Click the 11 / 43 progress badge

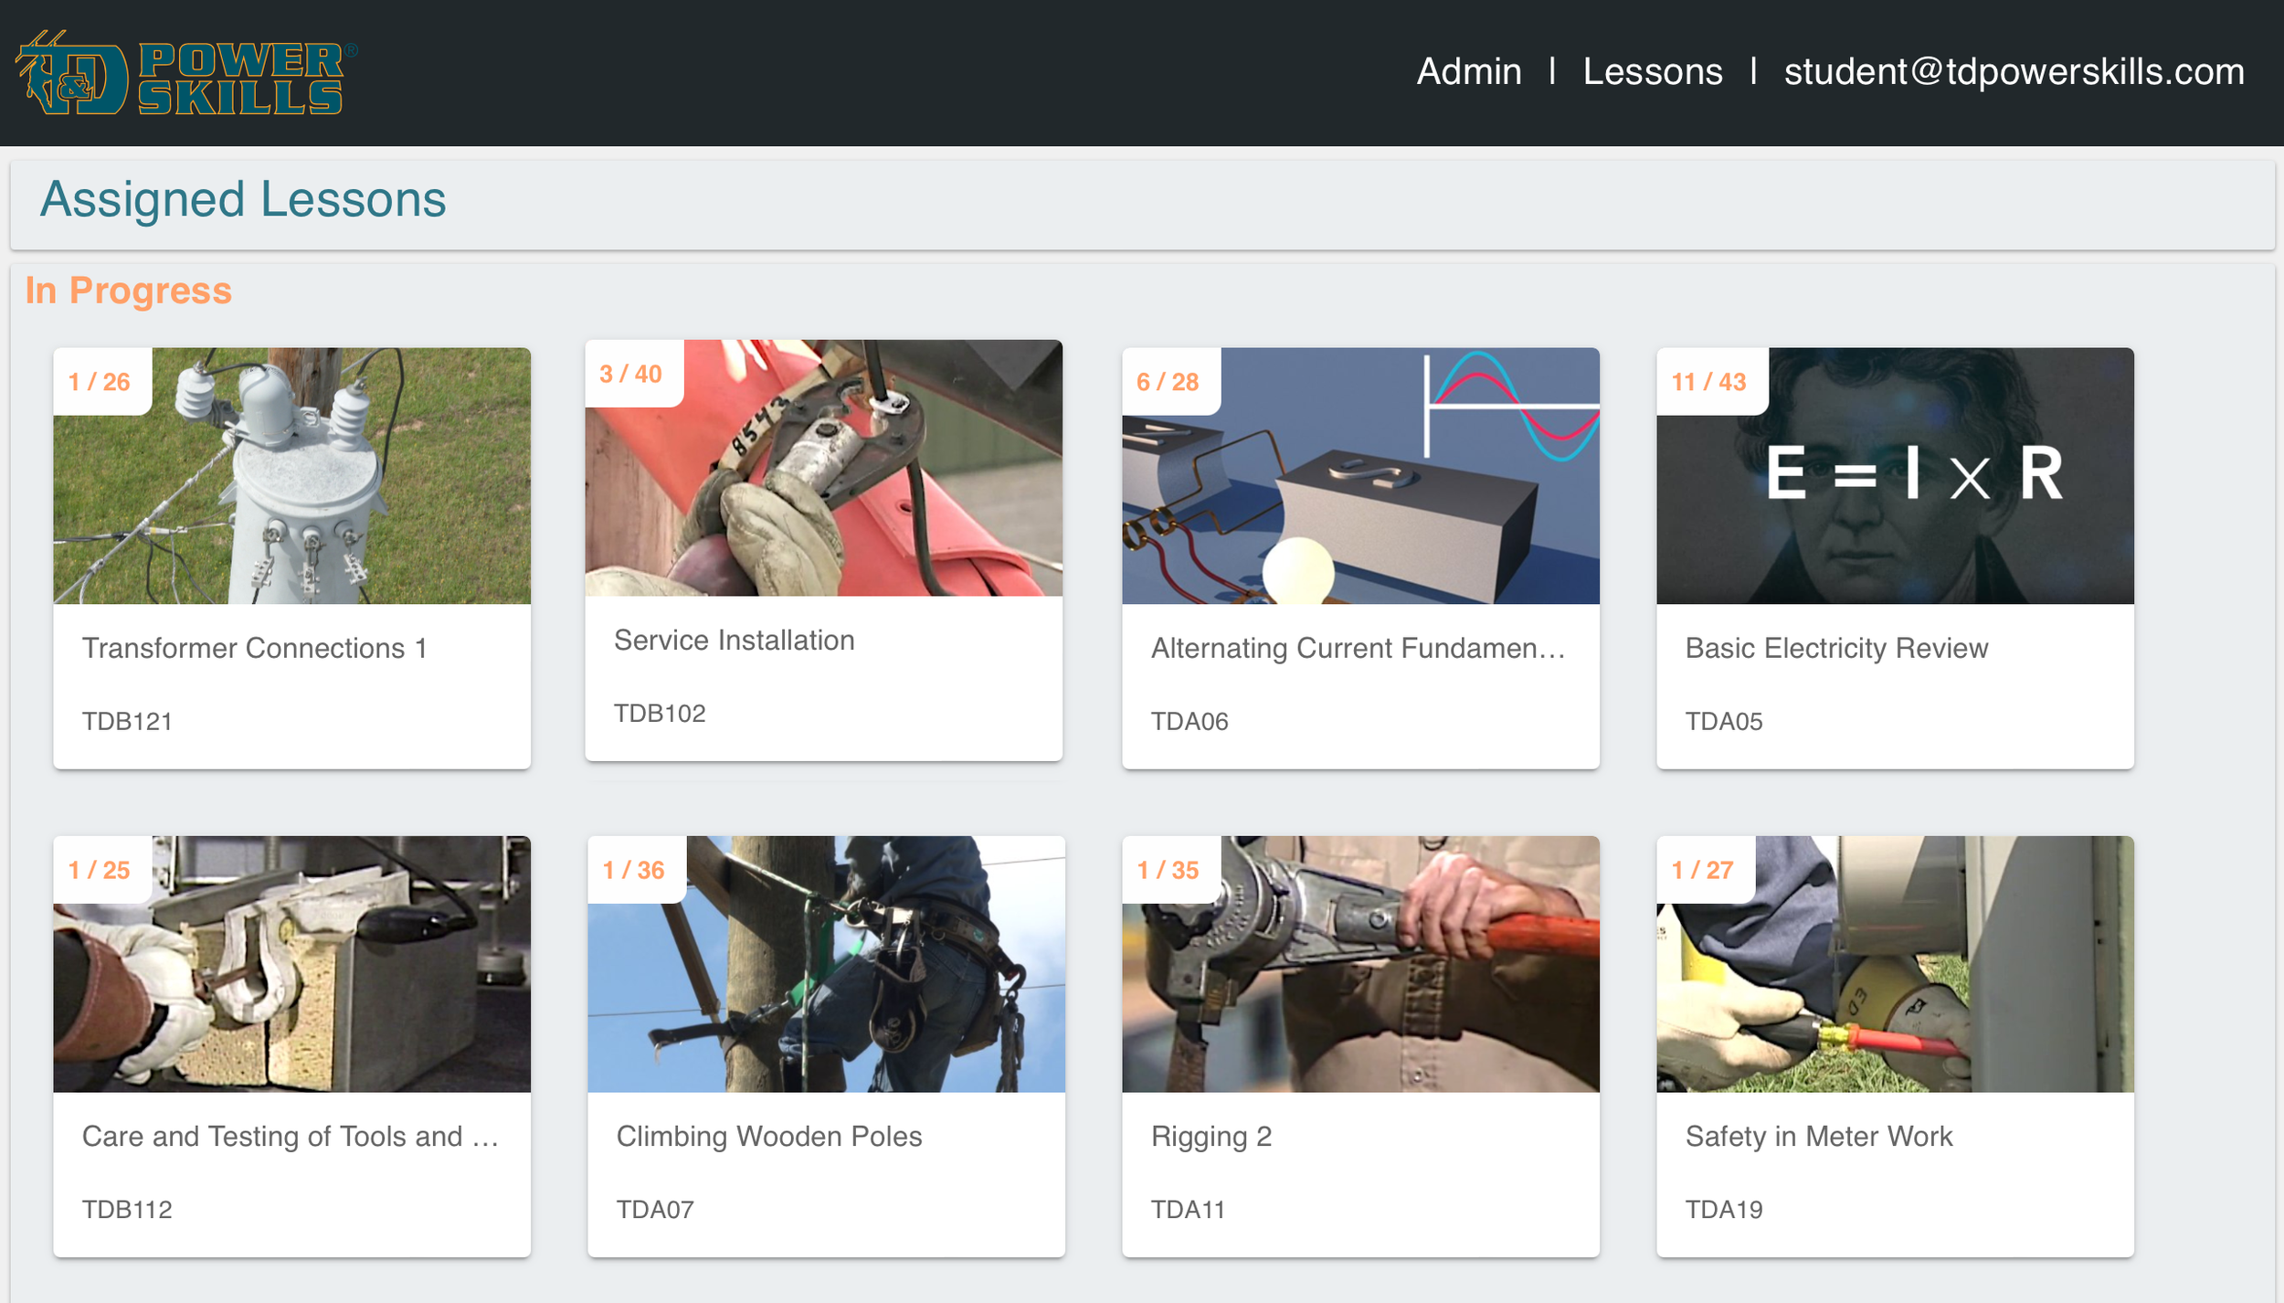(1708, 382)
